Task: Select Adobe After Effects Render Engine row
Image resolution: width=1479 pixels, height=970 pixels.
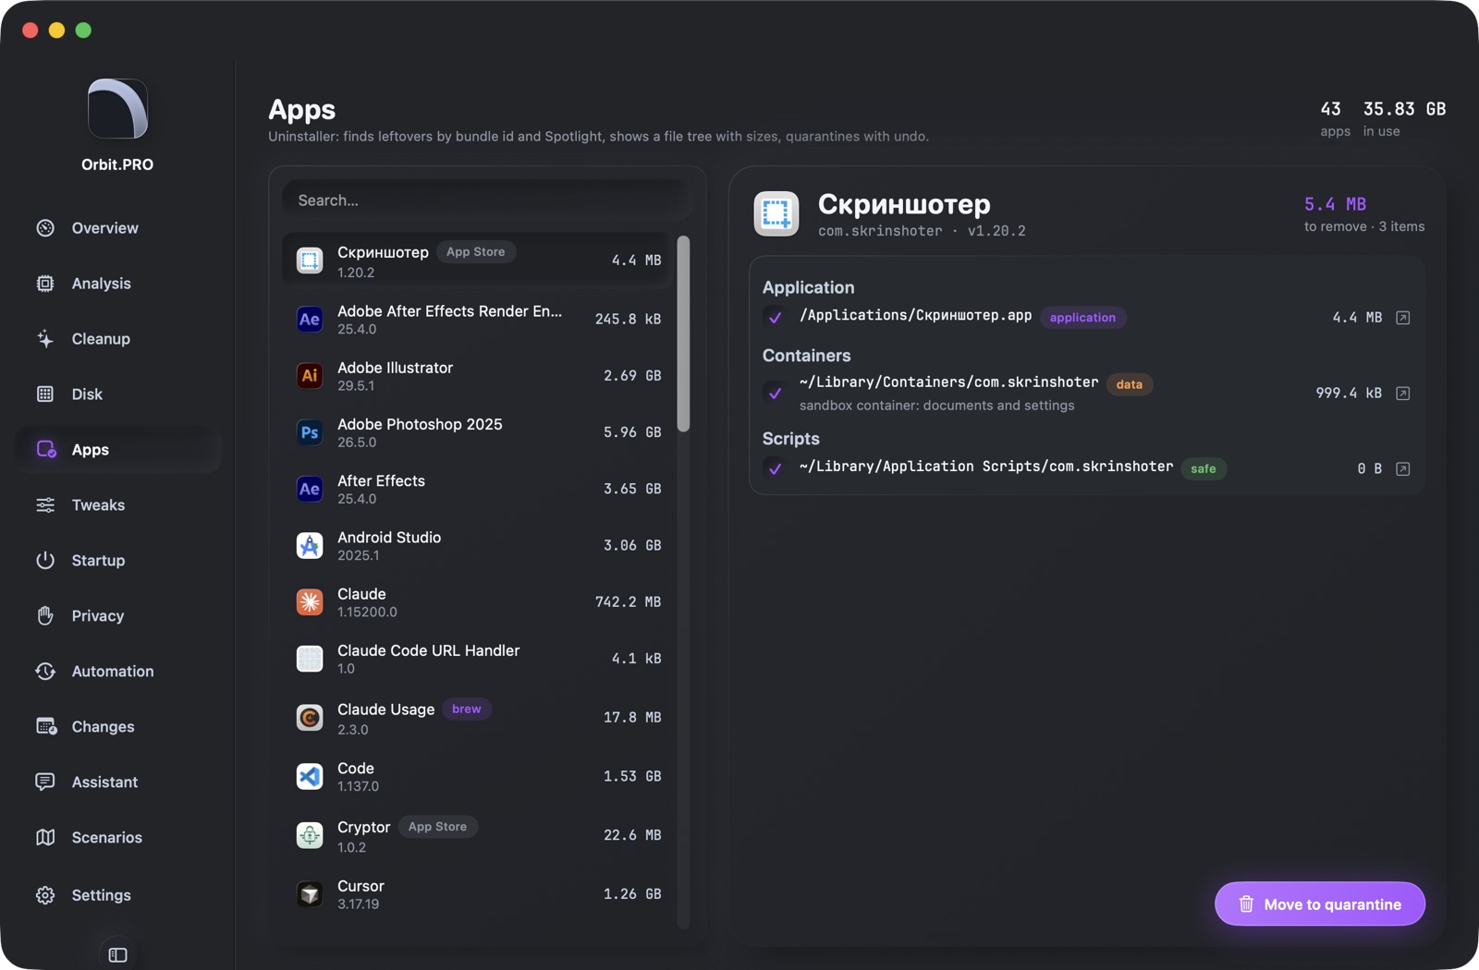Action: pyautogui.click(x=479, y=320)
